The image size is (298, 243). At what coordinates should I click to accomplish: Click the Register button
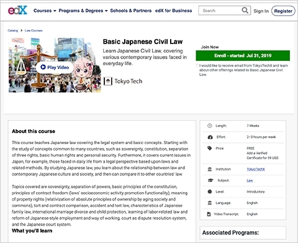(x=283, y=11)
